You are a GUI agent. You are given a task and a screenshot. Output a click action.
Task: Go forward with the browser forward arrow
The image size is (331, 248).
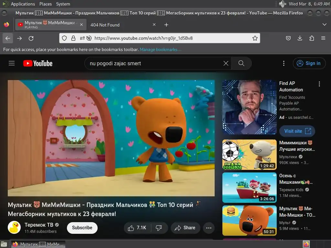click(x=19, y=38)
